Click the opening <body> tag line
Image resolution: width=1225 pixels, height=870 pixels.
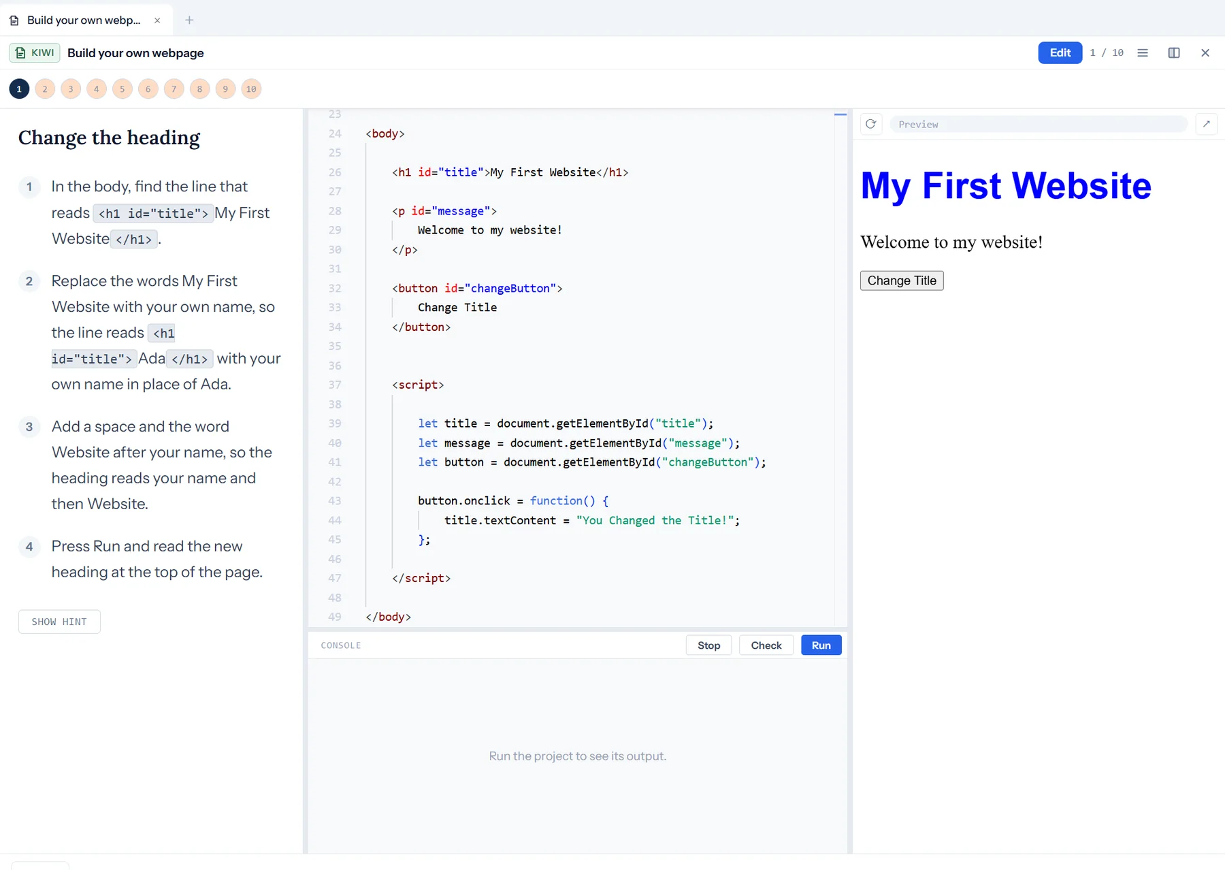coord(385,133)
